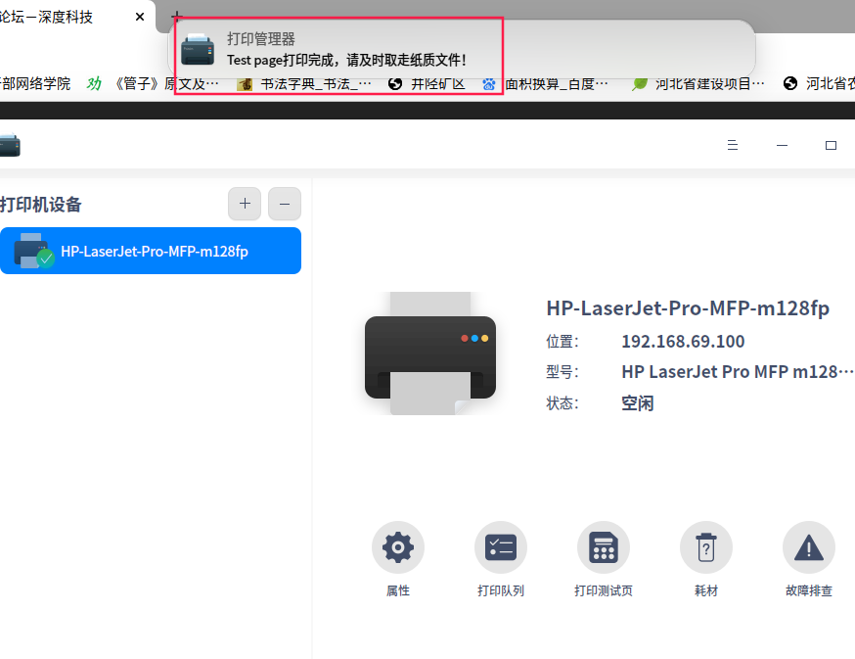
Task: Open the supplies (耗材) icon
Action: pyautogui.click(x=706, y=547)
